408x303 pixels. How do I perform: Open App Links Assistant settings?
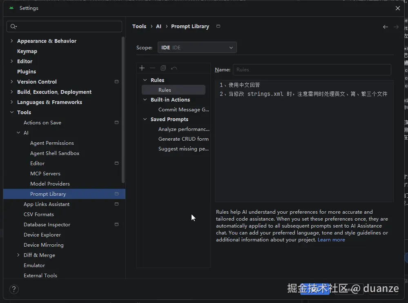(x=47, y=204)
